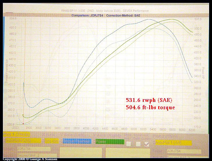The height and width of the screenshot is (161, 212).
Task: Expand the Plot 2 AutoPlot 1 LIVE dropdown
Action: click(173, 143)
